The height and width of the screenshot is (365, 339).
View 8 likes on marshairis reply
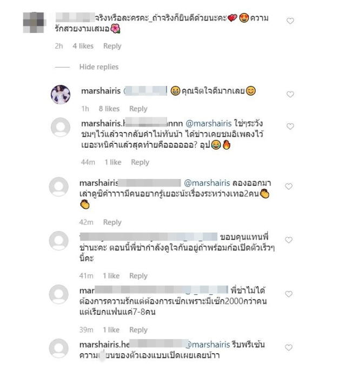[109, 109]
